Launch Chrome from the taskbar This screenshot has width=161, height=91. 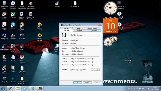click(x=10, y=89)
